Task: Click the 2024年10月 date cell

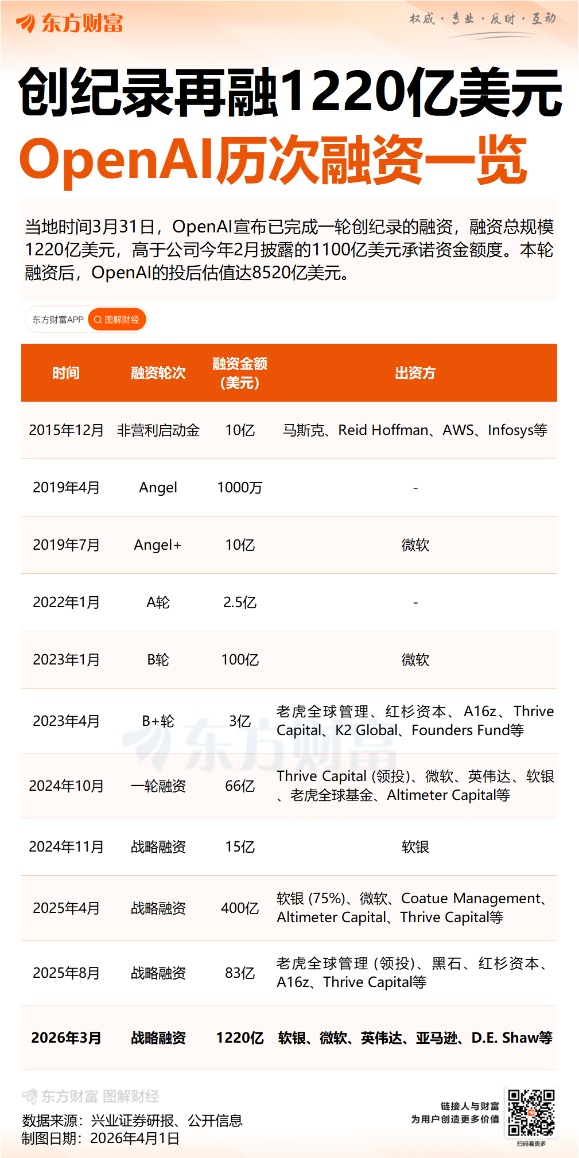Action: pos(67,786)
